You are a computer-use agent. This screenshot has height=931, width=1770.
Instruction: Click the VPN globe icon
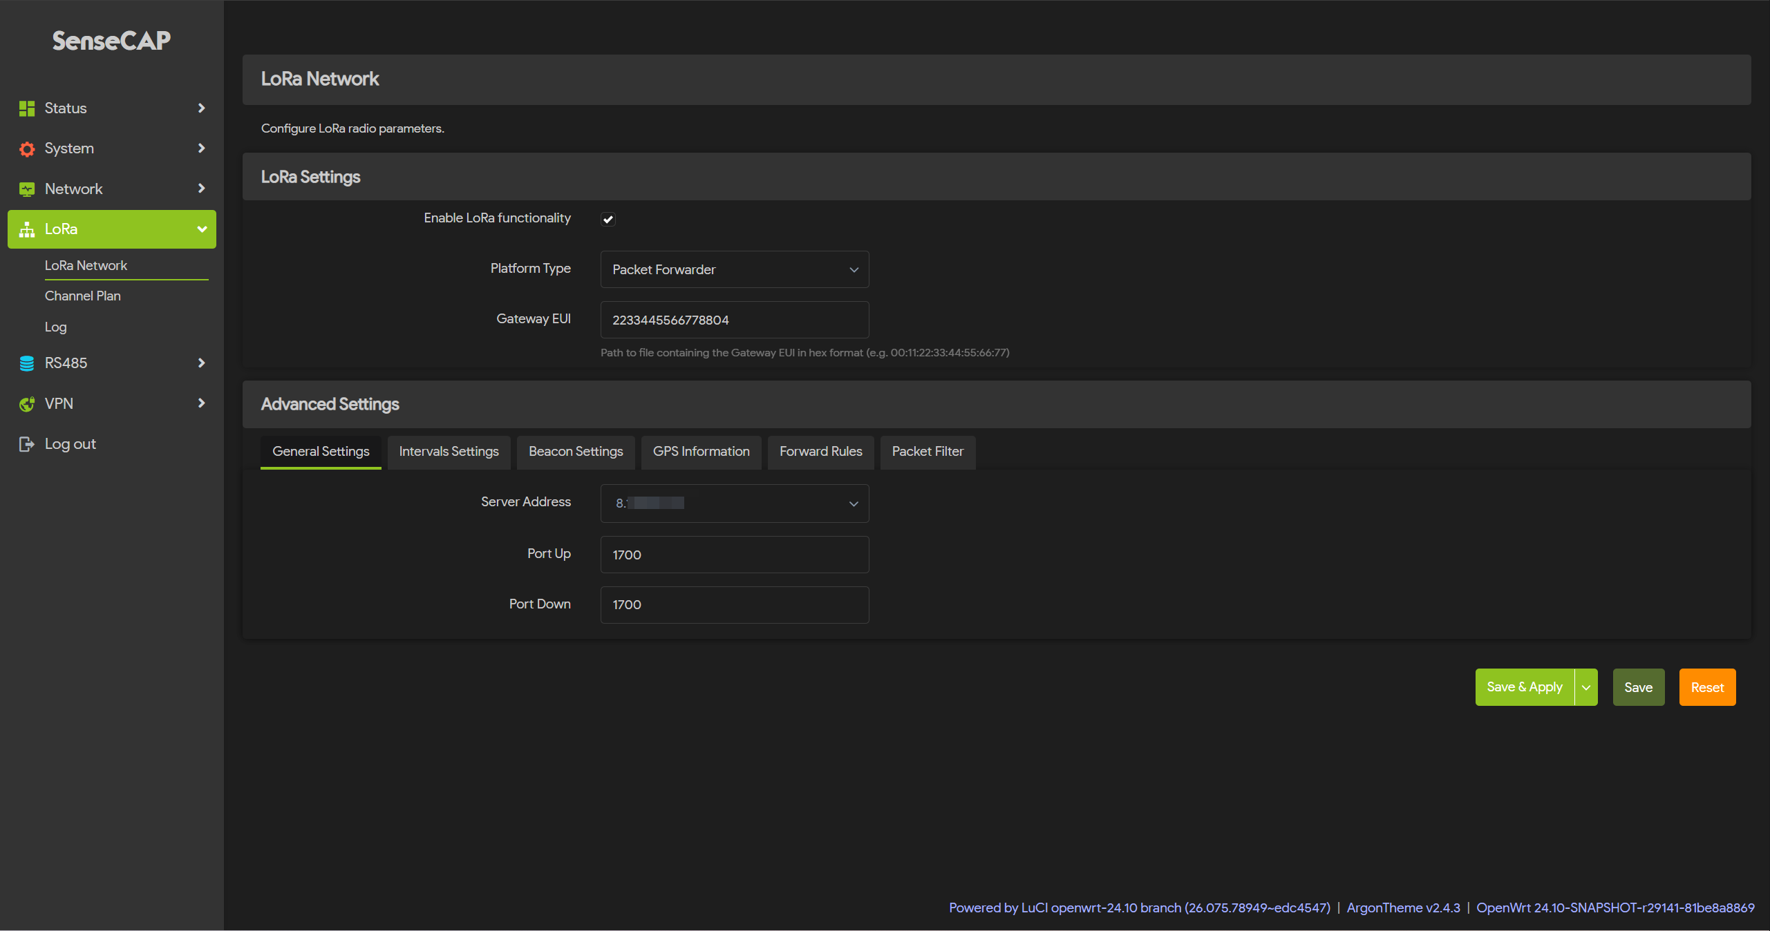pos(27,404)
